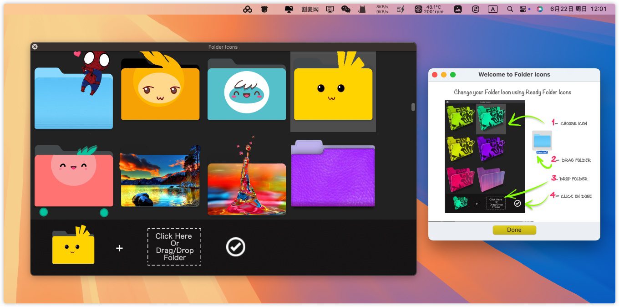The width and height of the screenshot is (619, 307).
Task: Close the Folder Icons window
Action: [x=35, y=46]
